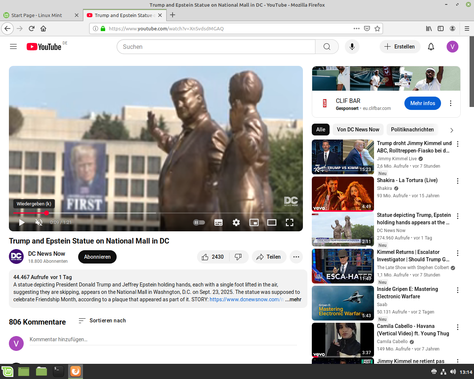
Task: Open Linux Mint start menu
Action: pos(7,371)
